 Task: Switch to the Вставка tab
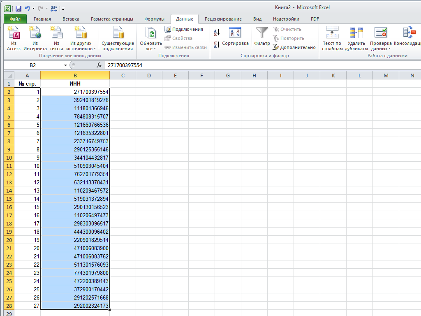(71, 19)
